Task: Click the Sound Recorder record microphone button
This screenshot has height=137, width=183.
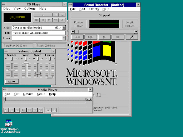Action: click(x=132, y=37)
